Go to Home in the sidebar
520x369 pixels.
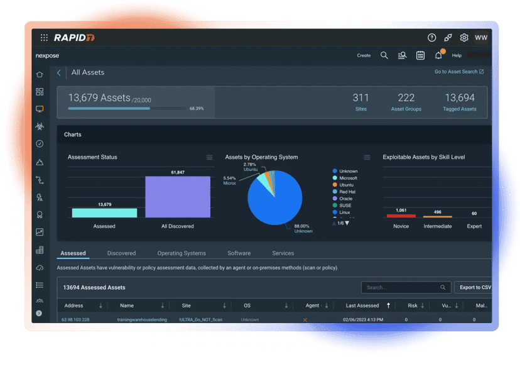(40, 74)
